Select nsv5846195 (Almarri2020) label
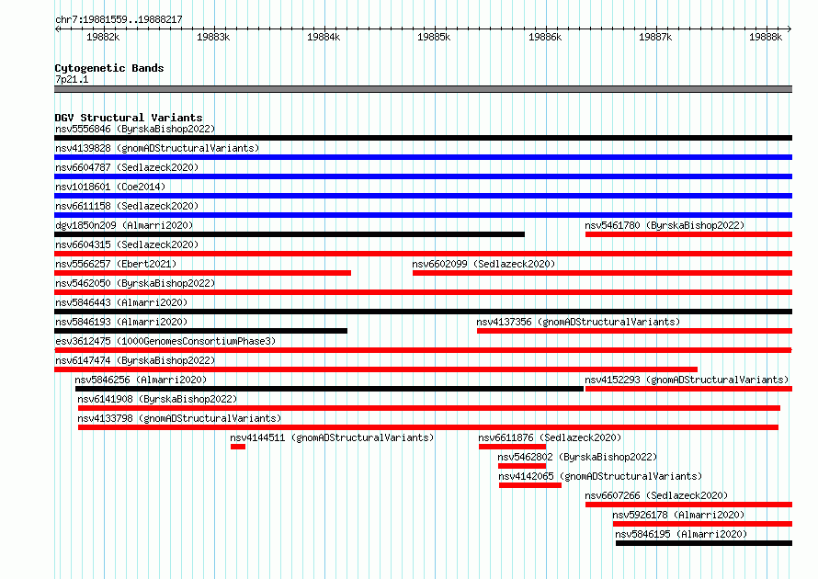Viewport: 818px width, 579px height. click(x=681, y=534)
